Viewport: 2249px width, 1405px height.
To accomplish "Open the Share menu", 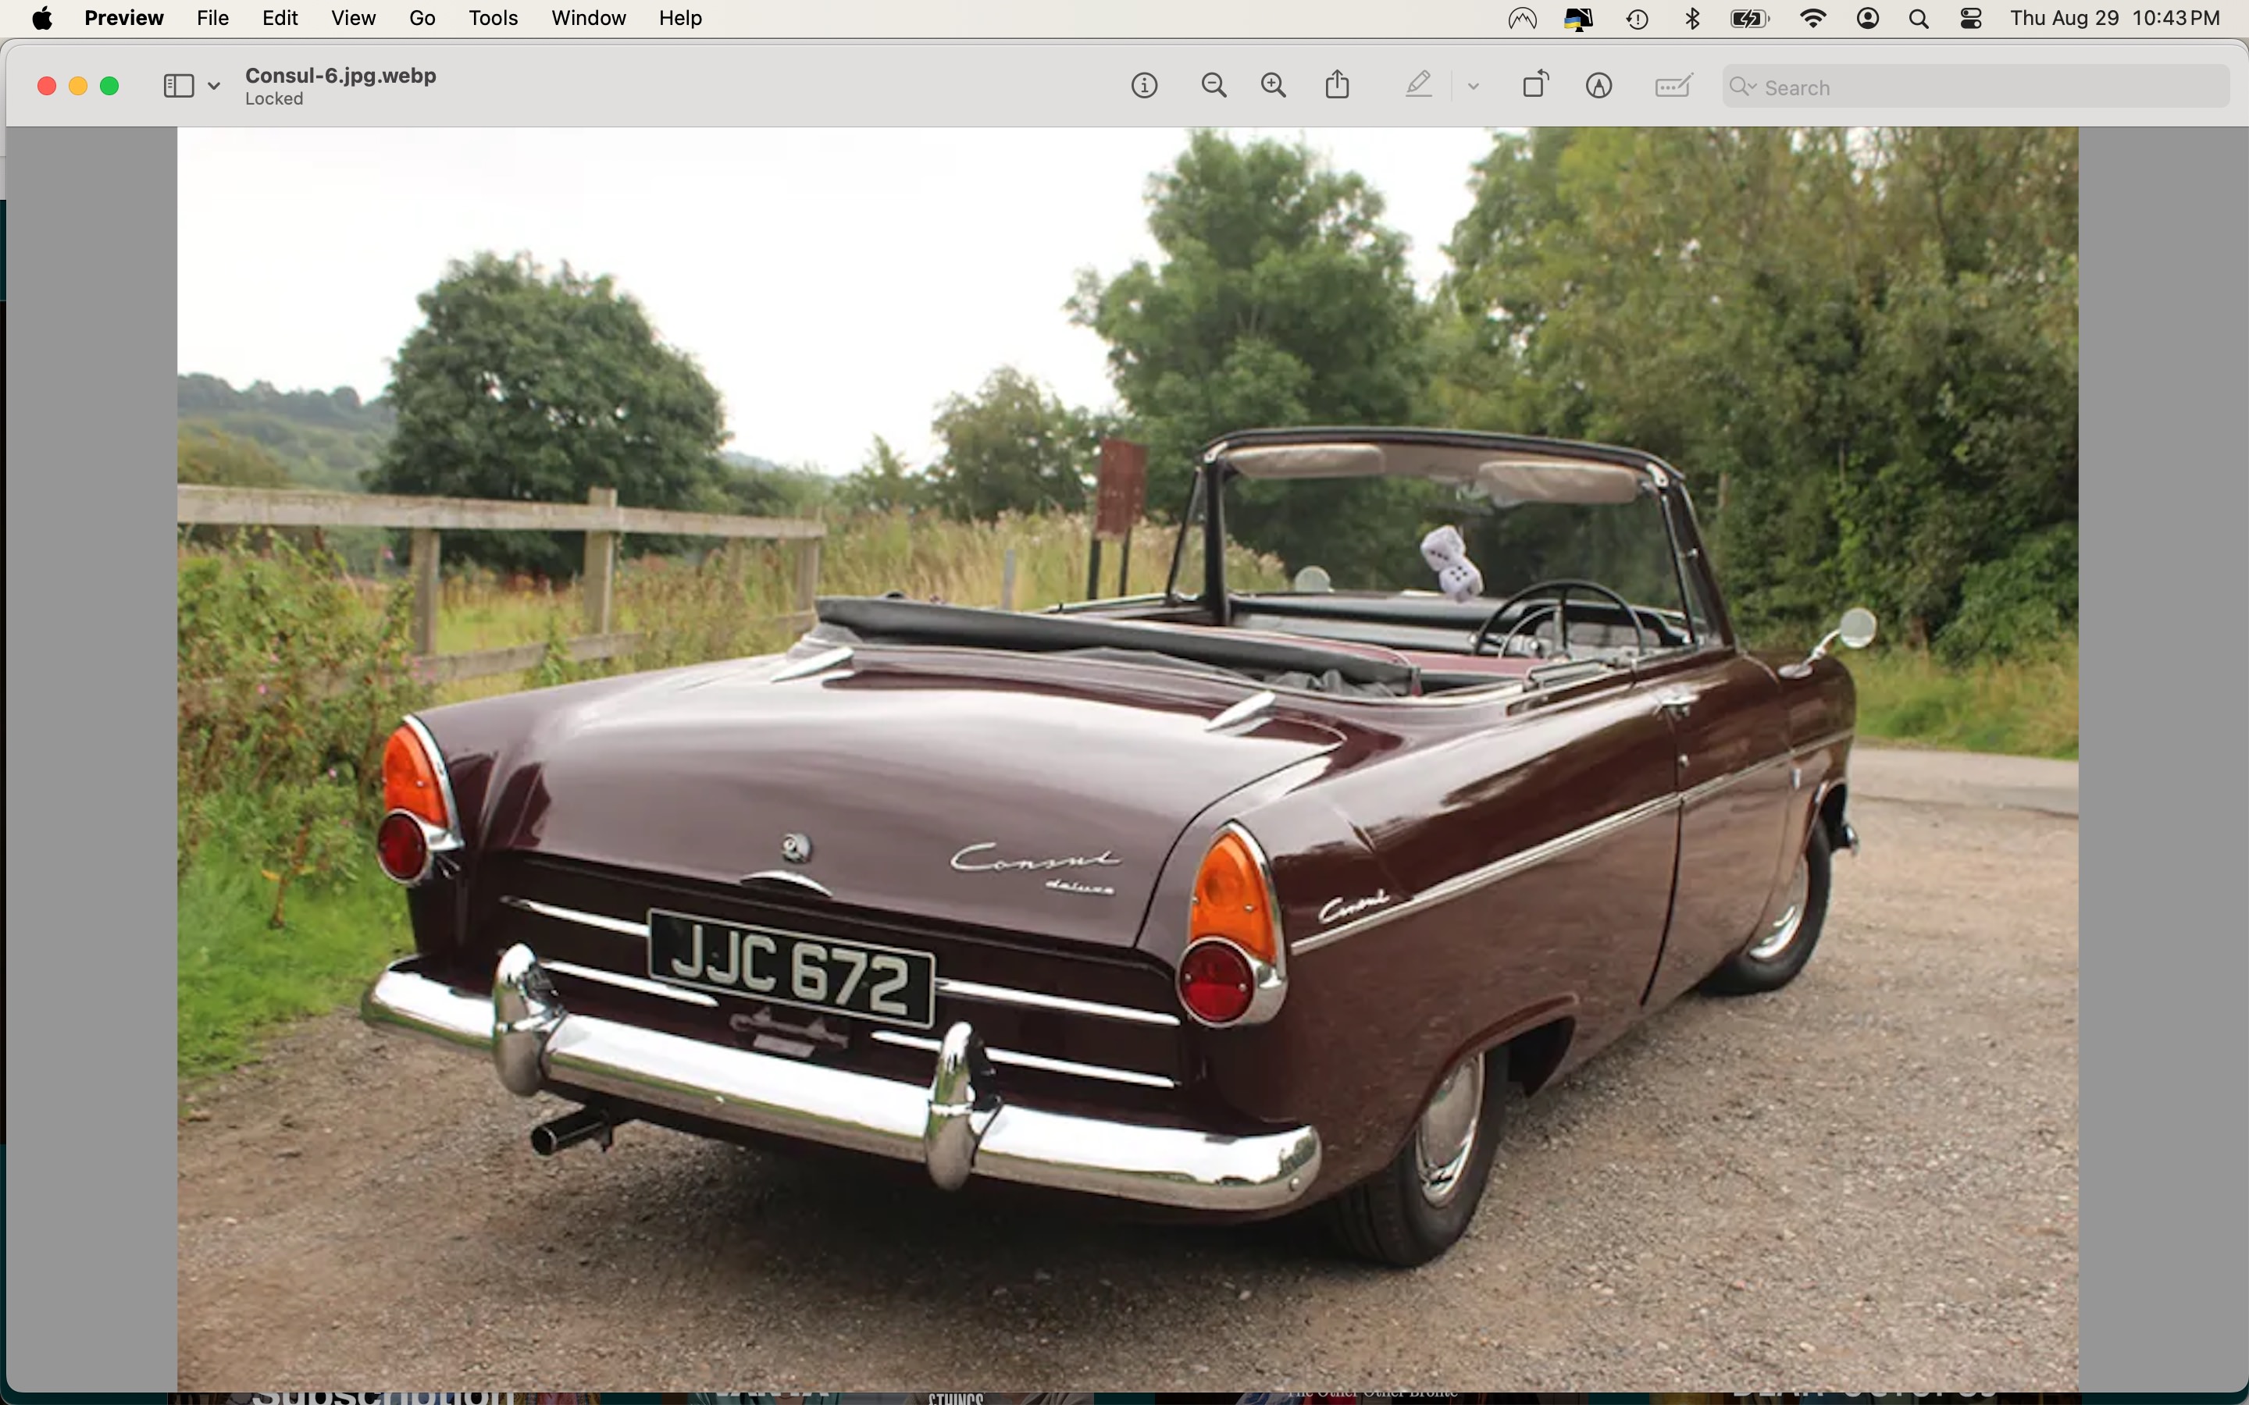I will click(1338, 86).
